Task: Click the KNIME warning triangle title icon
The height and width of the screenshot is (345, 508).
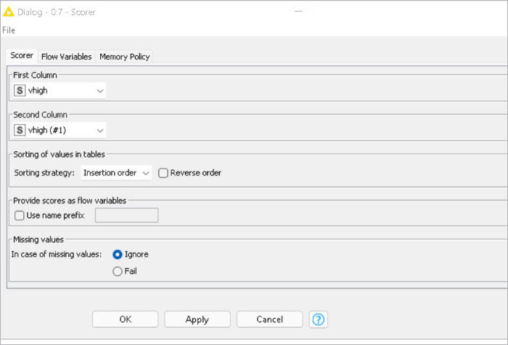Action: [x=9, y=12]
